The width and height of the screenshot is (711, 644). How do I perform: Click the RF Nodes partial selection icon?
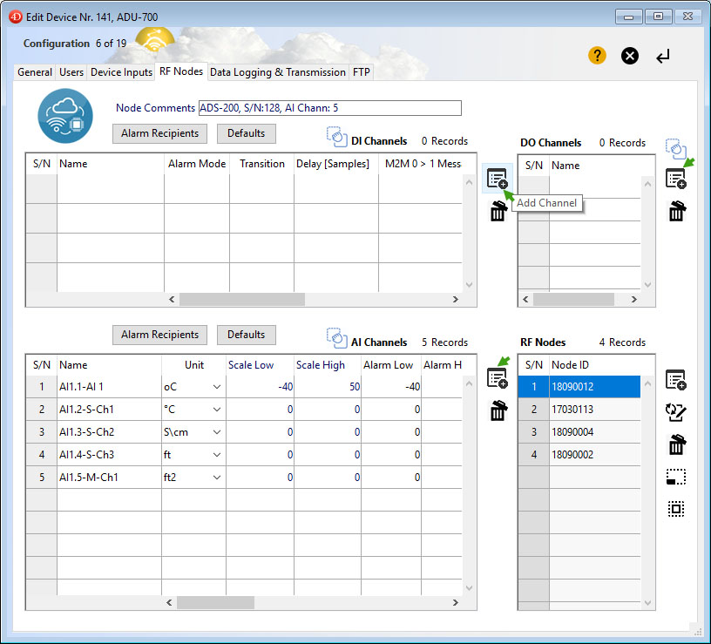(675, 477)
